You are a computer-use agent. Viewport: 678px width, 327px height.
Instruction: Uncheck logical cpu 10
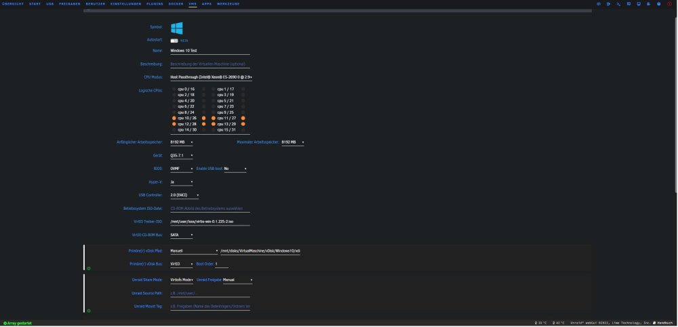pos(174,118)
